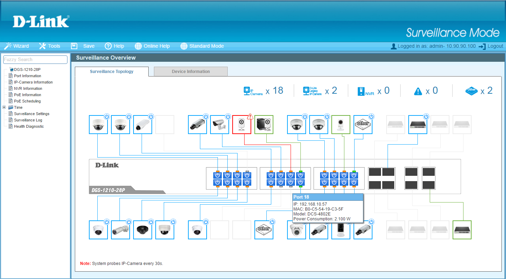Toggle power badge on top-row active switch
Viewport: 506px width, 279px height.
(426, 117)
